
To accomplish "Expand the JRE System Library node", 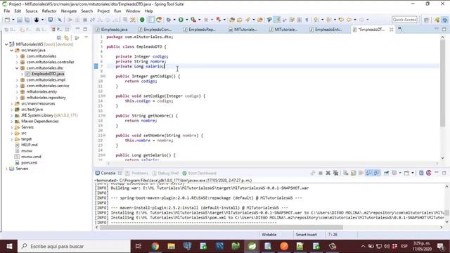I will (x=11, y=115).
